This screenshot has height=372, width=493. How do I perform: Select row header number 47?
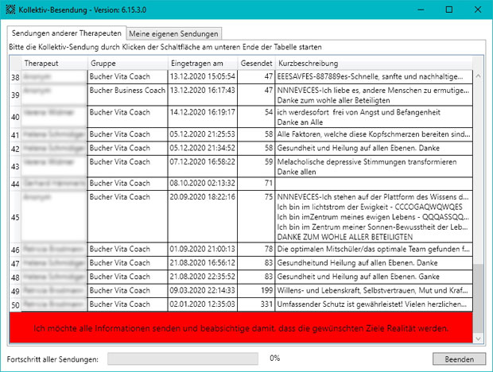tap(15, 263)
